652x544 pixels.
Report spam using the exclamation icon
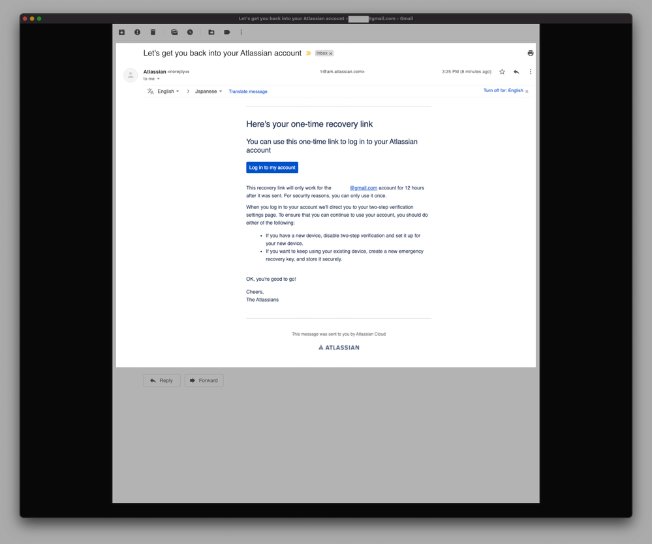tap(137, 32)
